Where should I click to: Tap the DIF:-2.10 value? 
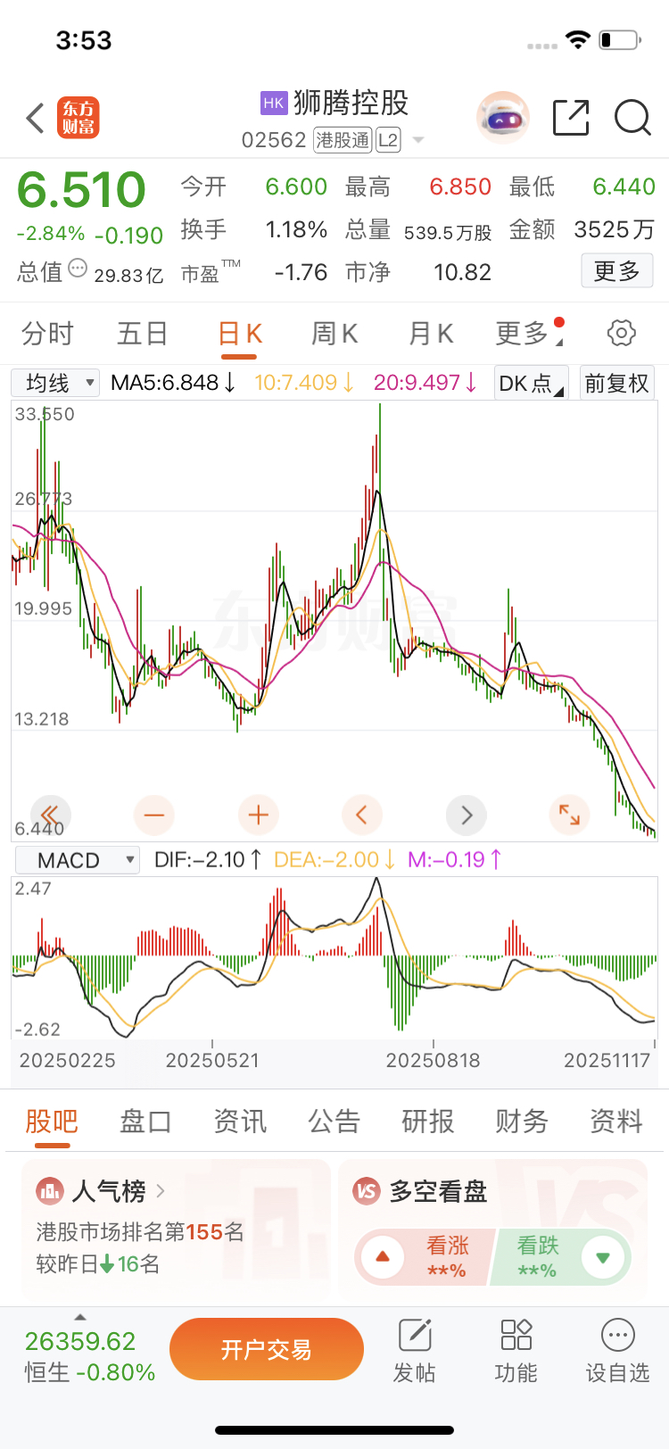click(208, 860)
